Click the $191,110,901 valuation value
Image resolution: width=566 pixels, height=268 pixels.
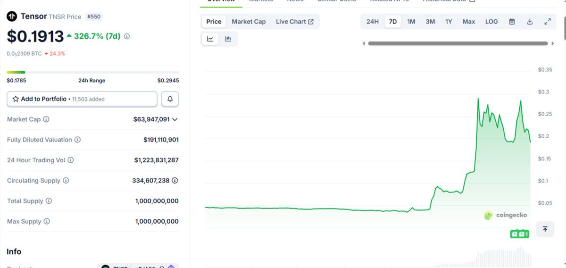point(161,140)
